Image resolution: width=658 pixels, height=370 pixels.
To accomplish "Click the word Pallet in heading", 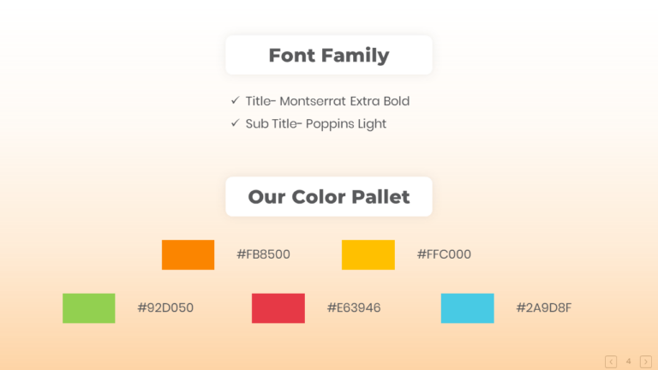I will [x=380, y=197].
